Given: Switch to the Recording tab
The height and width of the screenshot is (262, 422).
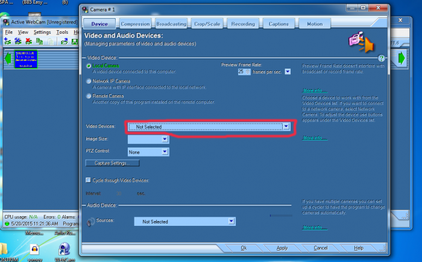Looking at the screenshot, I should [x=243, y=24].
